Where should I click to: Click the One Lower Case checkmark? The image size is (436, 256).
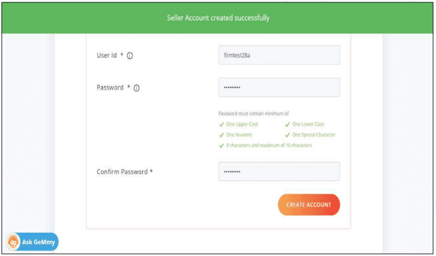287,124
